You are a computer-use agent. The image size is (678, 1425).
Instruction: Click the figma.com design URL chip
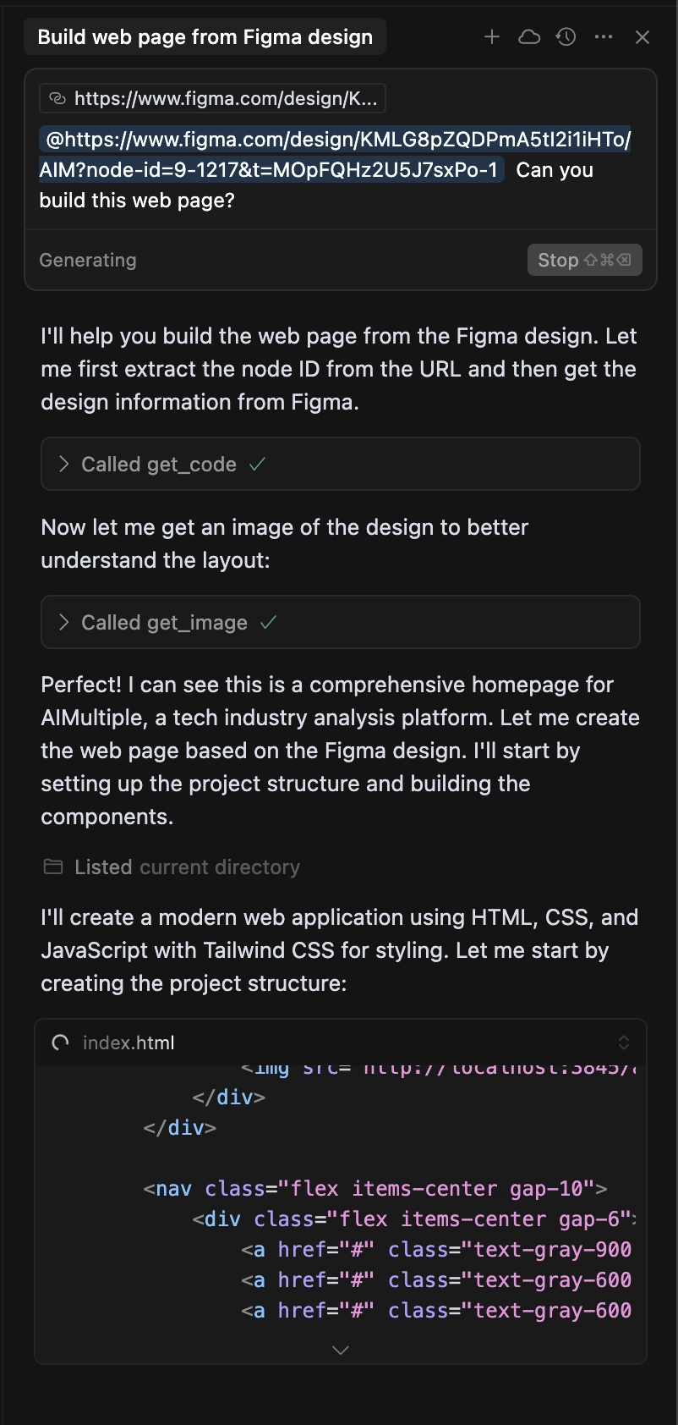point(213,98)
